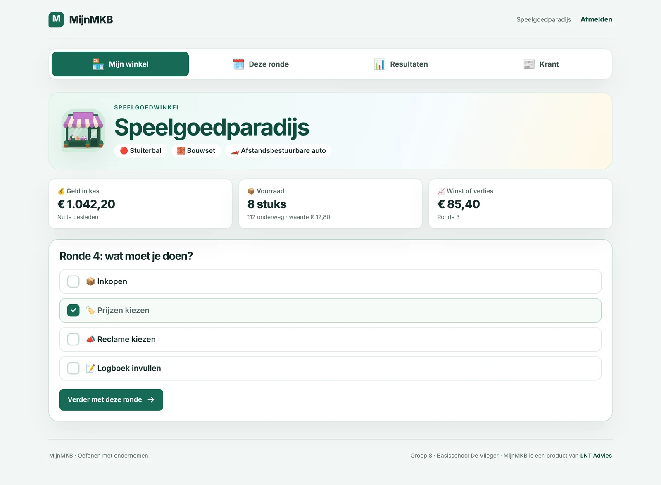Click the money bag icon at Geld in kas

[x=61, y=191]
